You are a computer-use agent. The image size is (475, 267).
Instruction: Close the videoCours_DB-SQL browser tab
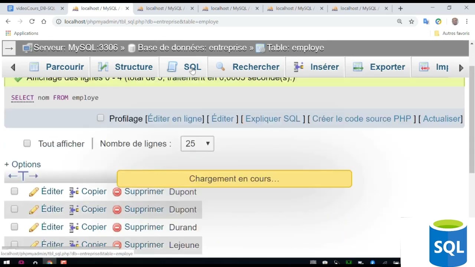point(62,8)
